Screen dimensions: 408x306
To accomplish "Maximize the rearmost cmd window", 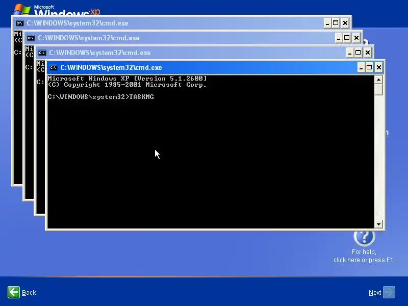I will tap(336, 23).
